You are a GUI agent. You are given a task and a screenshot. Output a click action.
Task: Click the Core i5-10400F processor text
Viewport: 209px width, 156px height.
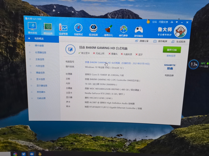[104, 75]
